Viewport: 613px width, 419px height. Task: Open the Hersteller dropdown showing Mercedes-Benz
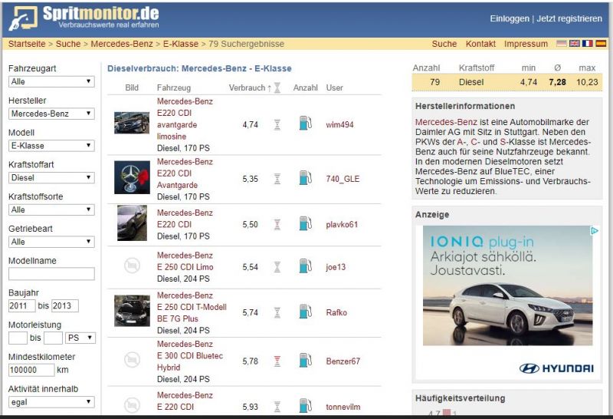pos(51,114)
